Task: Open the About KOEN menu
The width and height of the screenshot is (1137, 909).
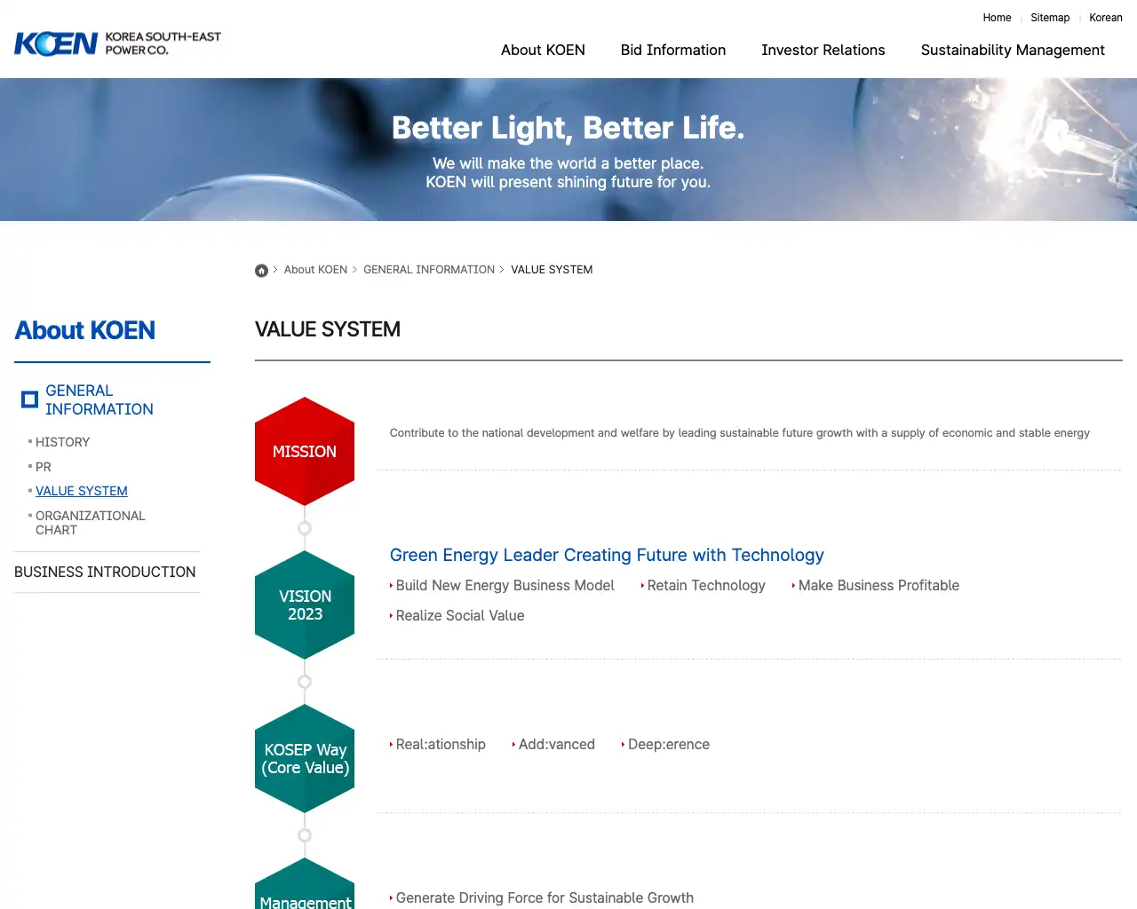Action: coord(543,50)
